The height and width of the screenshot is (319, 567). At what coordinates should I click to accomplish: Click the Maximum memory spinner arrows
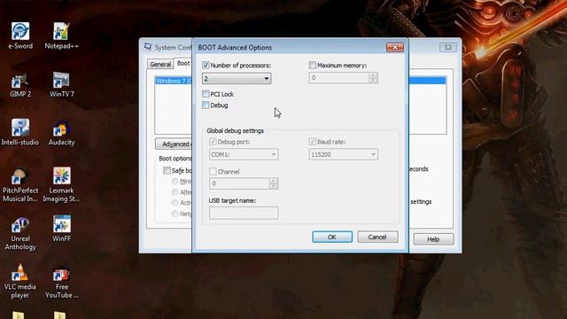pos(373,78)
